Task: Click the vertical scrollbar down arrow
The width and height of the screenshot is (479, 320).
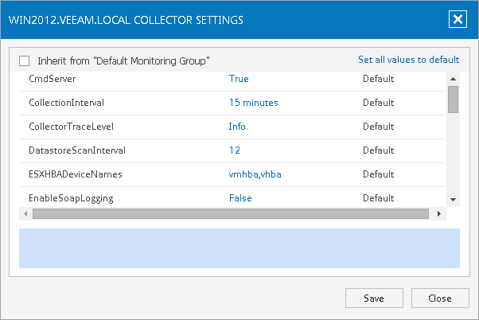Action: (453, 199)
